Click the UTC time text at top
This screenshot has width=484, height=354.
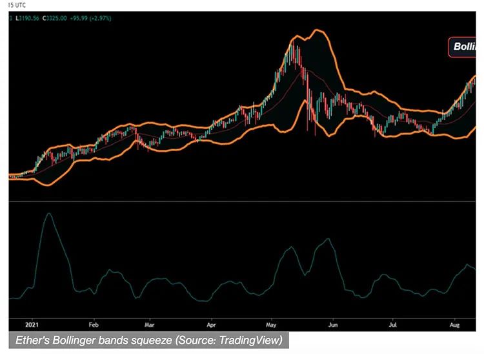coord(17,5)
